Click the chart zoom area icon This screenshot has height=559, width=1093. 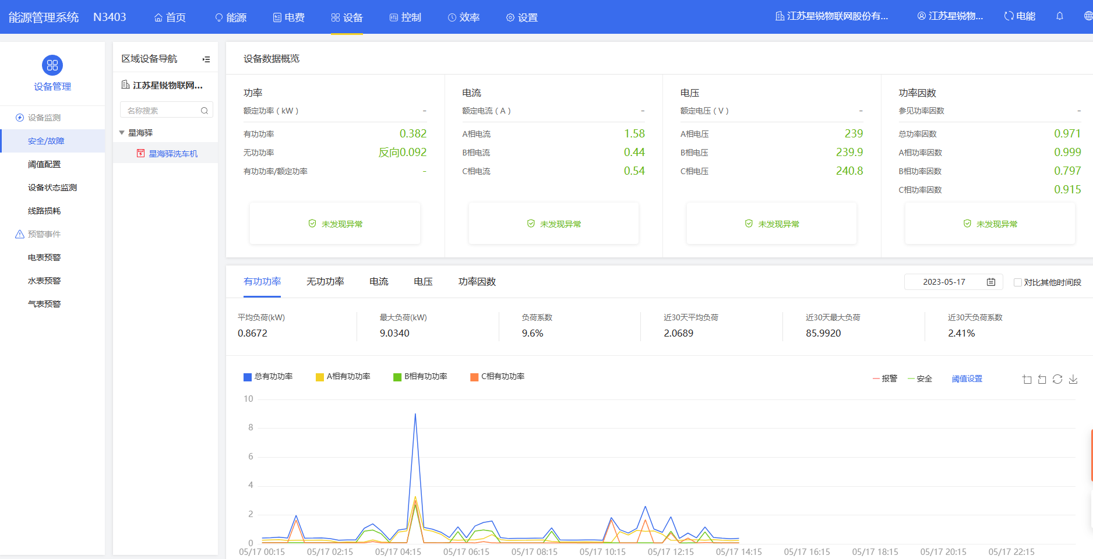coord(1027,379)
